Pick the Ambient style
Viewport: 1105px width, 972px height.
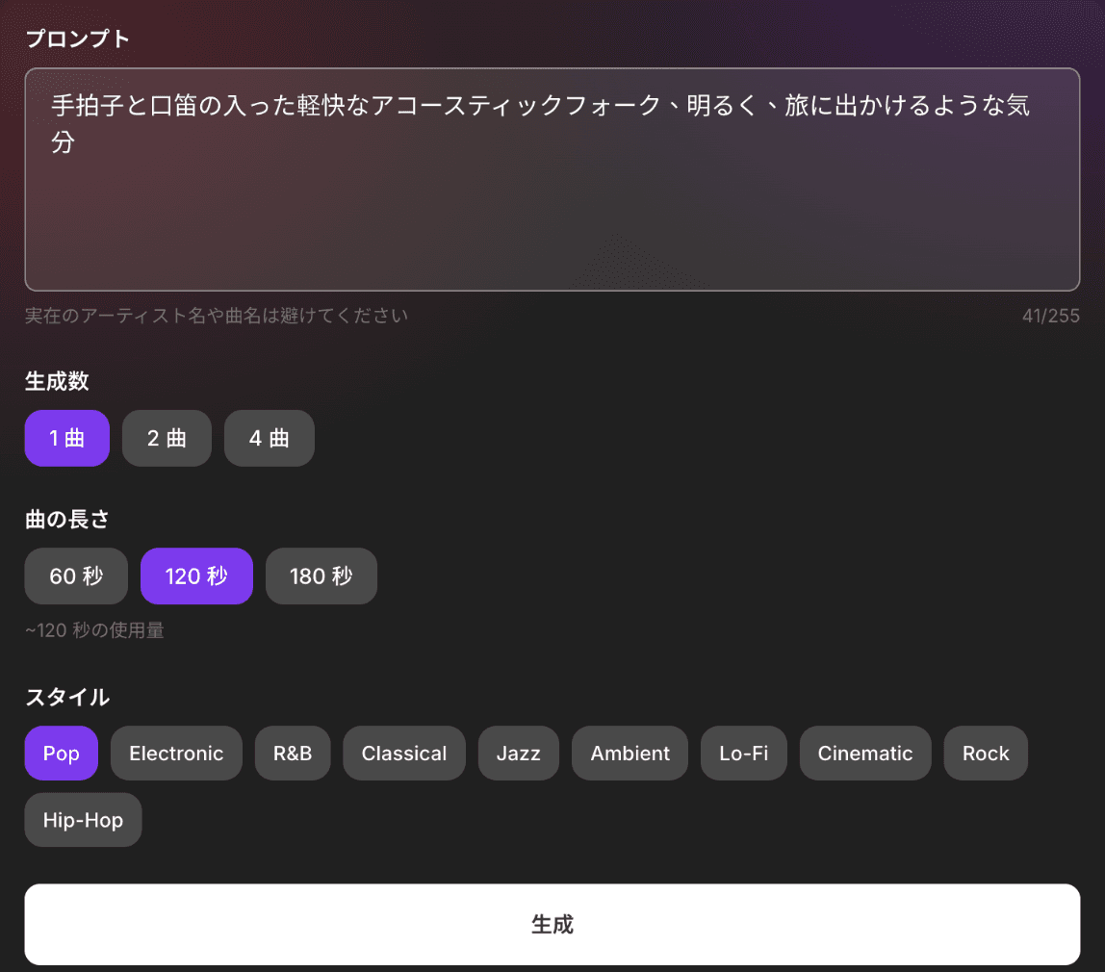tap(630, 753)
